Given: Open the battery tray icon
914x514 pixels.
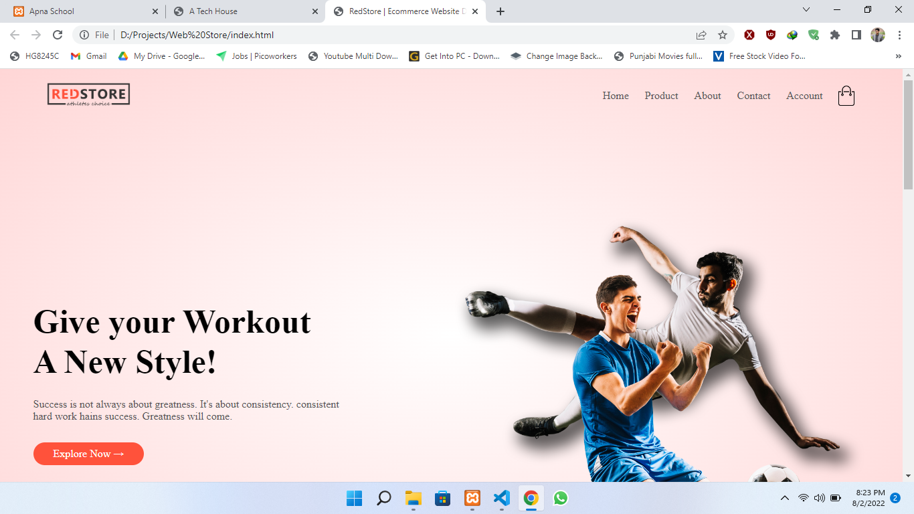Looking at the screenshot, I should 836,498.
